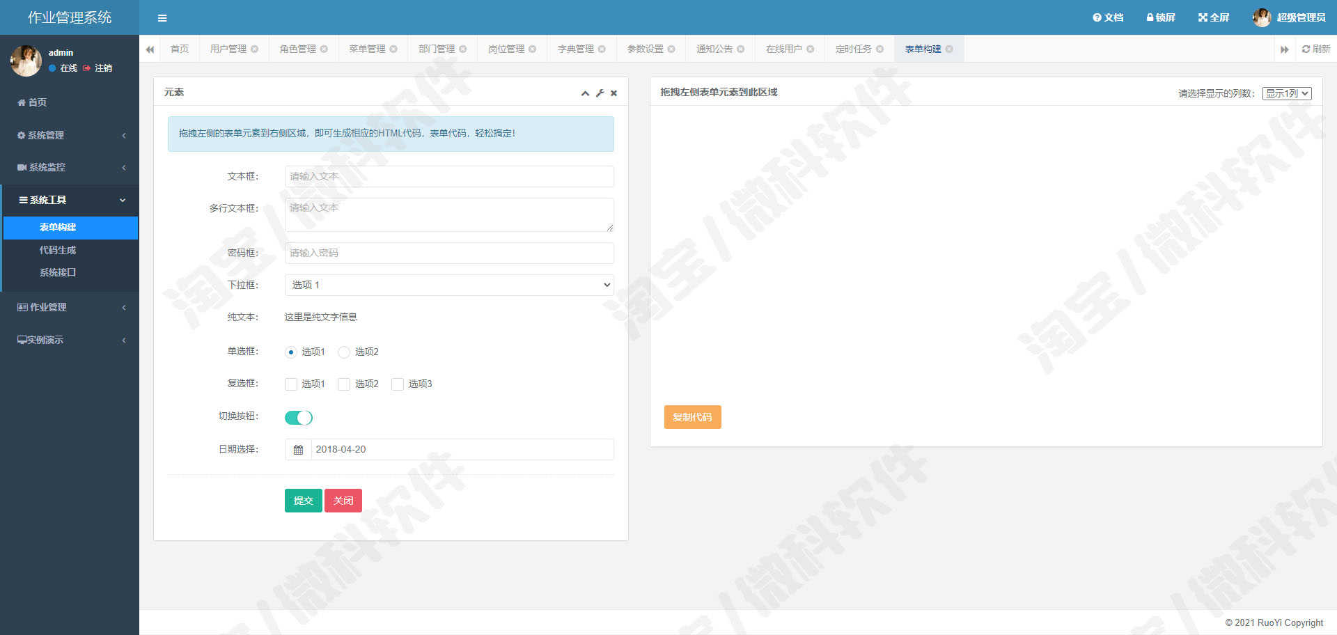Image resolution: width=1337 pixels, height=635 pixels.
Task: Close the 用户管理 tab via its x icon
Action: (x=255, y=49)
